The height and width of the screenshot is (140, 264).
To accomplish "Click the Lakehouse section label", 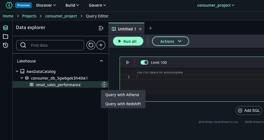I will click(x=26, y=61).
